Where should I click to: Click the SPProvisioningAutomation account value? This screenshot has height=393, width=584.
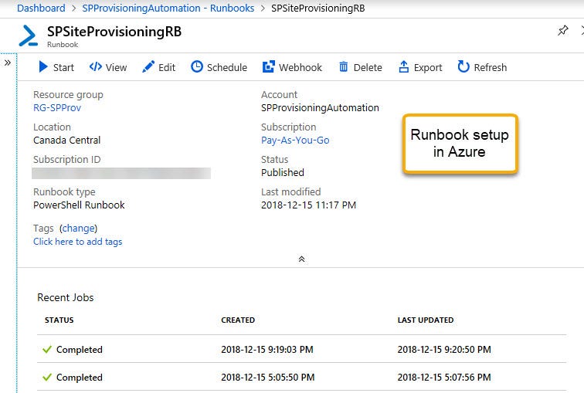[x=320, y=108]
